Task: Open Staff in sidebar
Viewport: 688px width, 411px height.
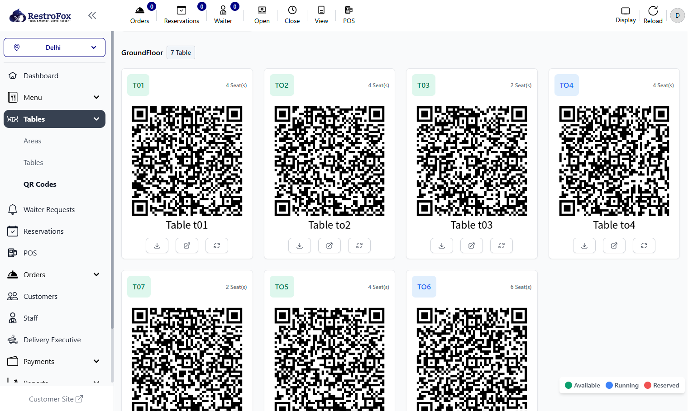Action: click(x=54, y=318)
